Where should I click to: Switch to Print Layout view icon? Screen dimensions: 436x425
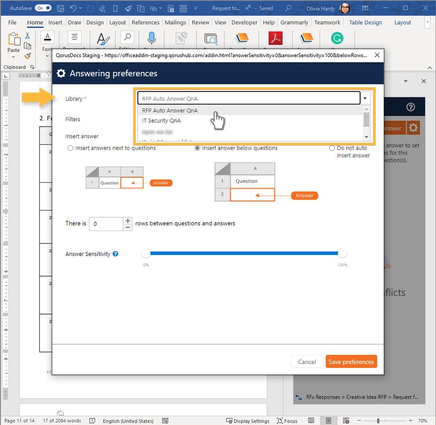coord(328,421)
